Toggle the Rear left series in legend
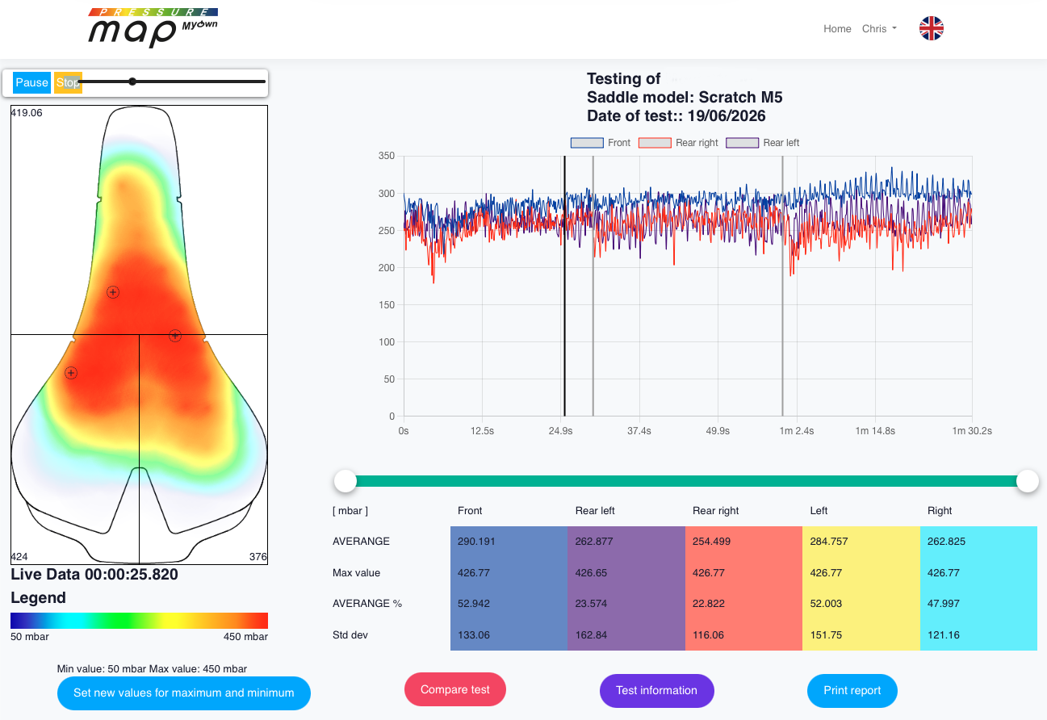Screen dimensions: 1047x720 [763, 143]
